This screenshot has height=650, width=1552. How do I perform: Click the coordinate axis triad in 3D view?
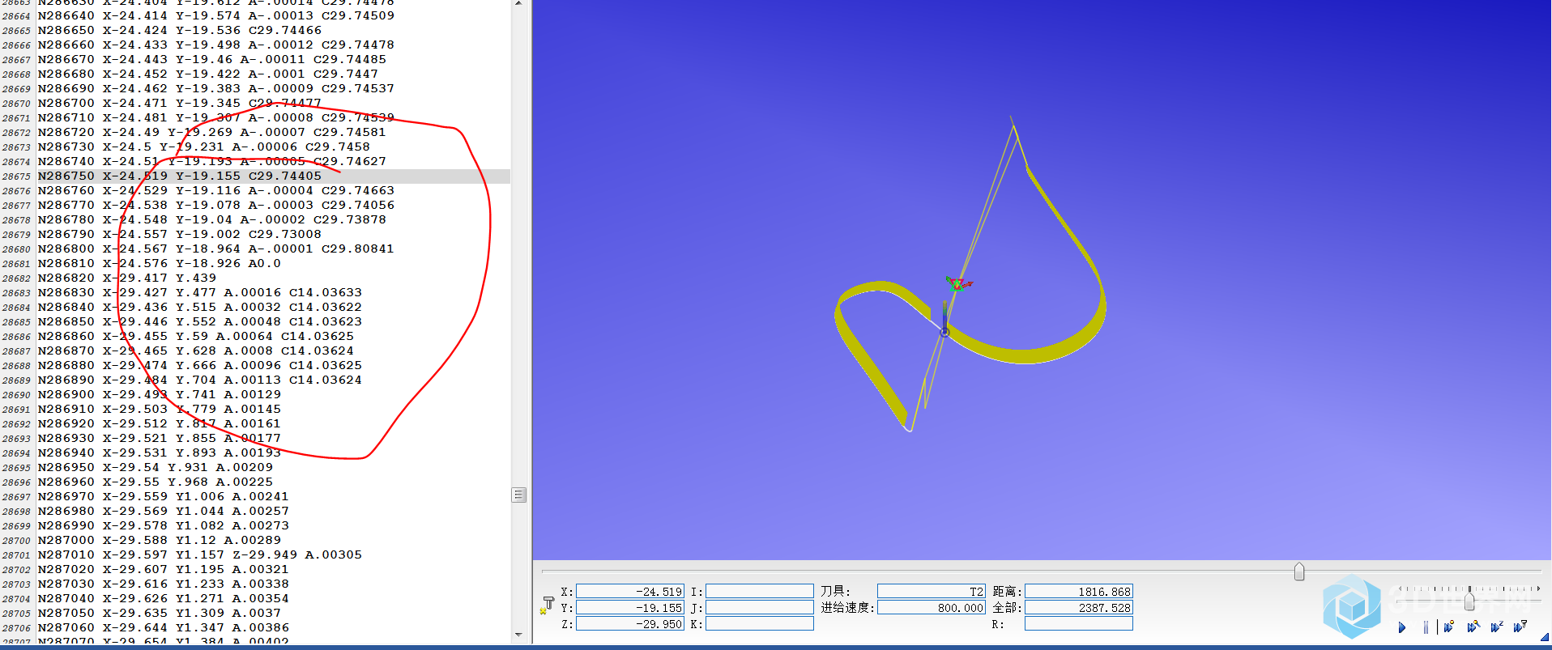(958, 284)
